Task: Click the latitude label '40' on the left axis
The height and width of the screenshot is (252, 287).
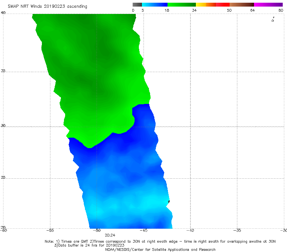Action: (x=3, y=13)
